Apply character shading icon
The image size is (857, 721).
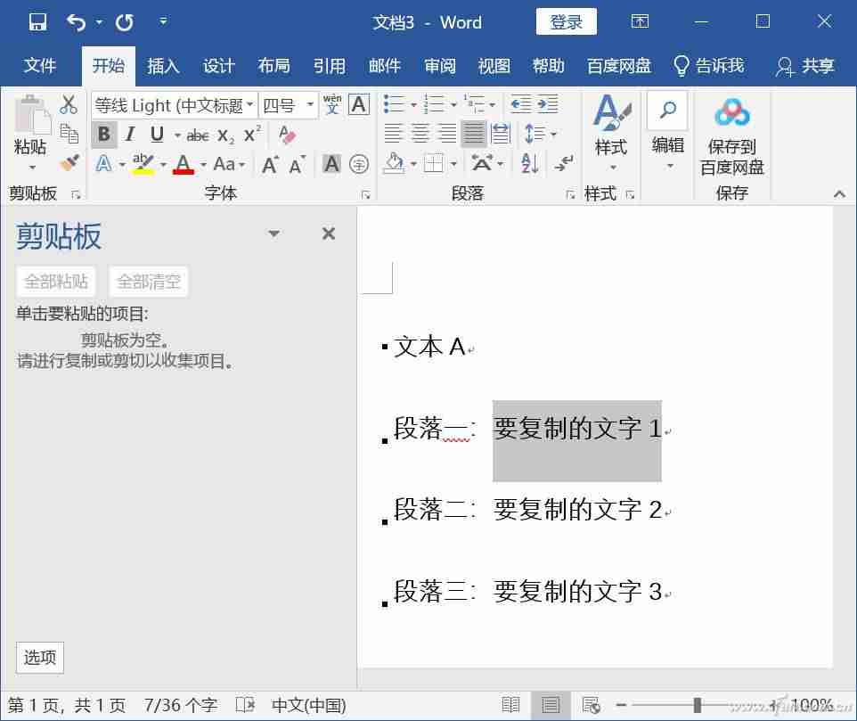331,163
